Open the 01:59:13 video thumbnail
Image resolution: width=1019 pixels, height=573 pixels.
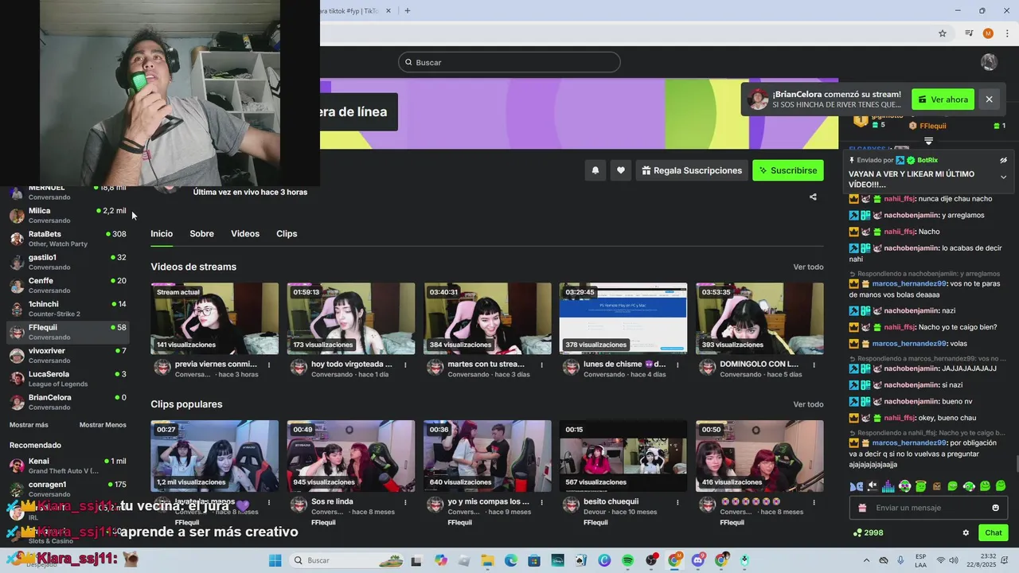(351, 318)
